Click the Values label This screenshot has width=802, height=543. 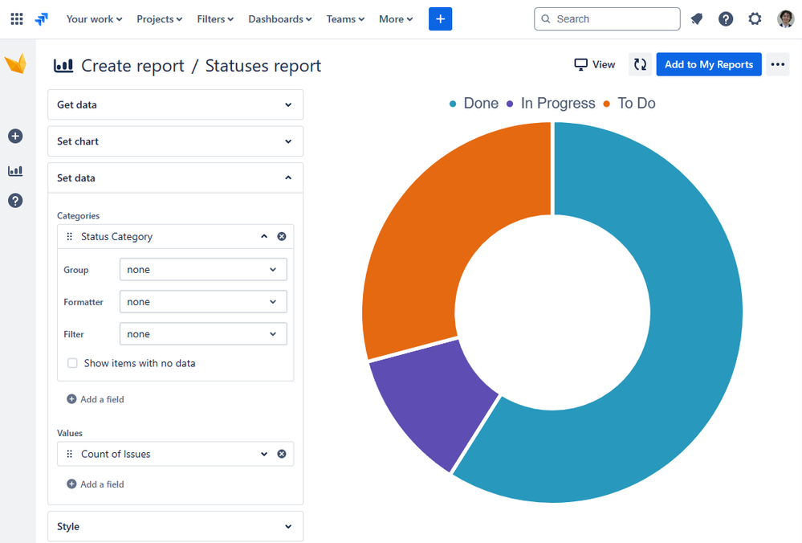point(70,433)
